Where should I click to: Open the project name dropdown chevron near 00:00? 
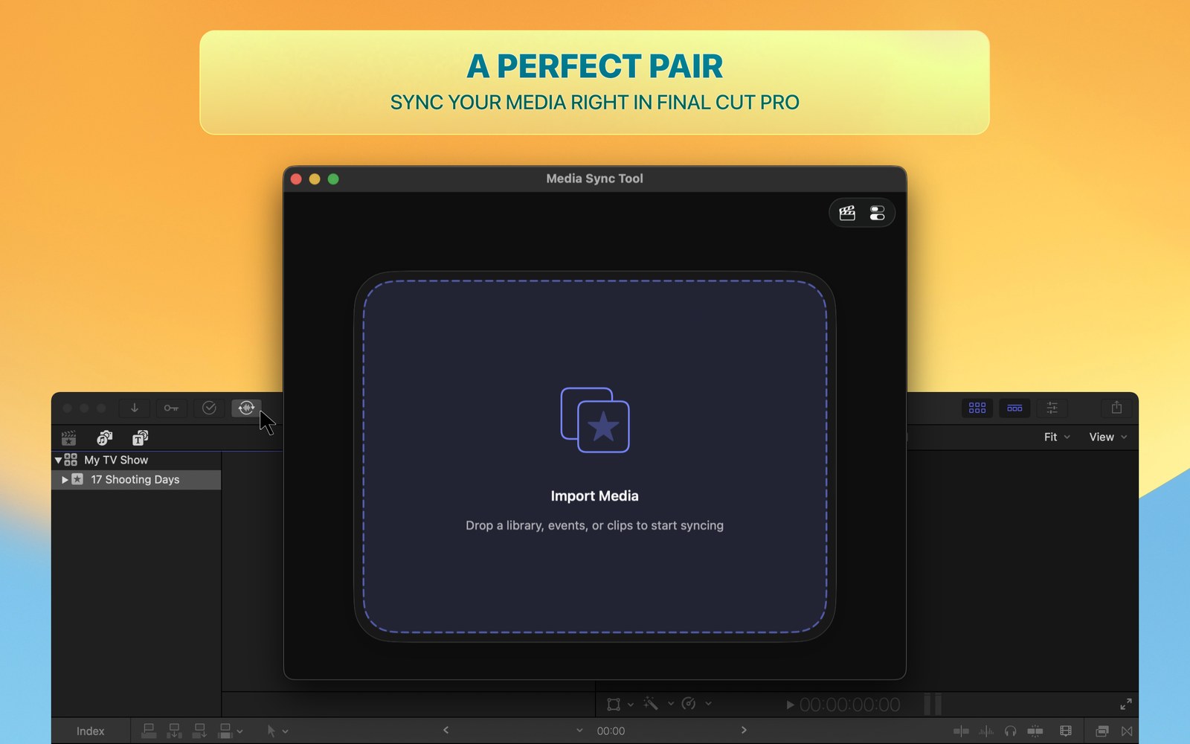(x=579, y=731)
